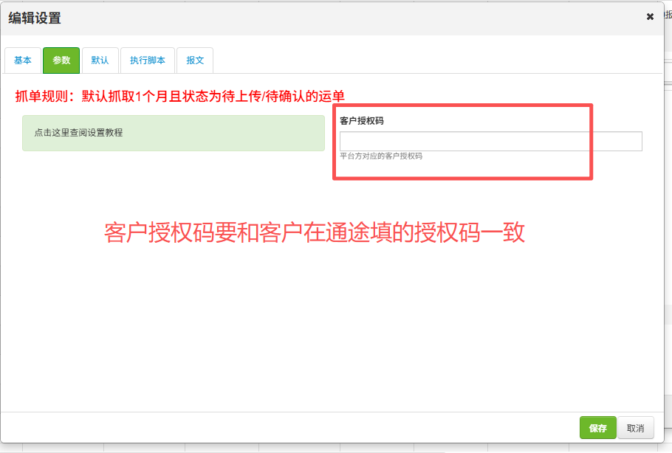Show the 报文 tab
Screen dimensions: 672x453
coord(195,60)
